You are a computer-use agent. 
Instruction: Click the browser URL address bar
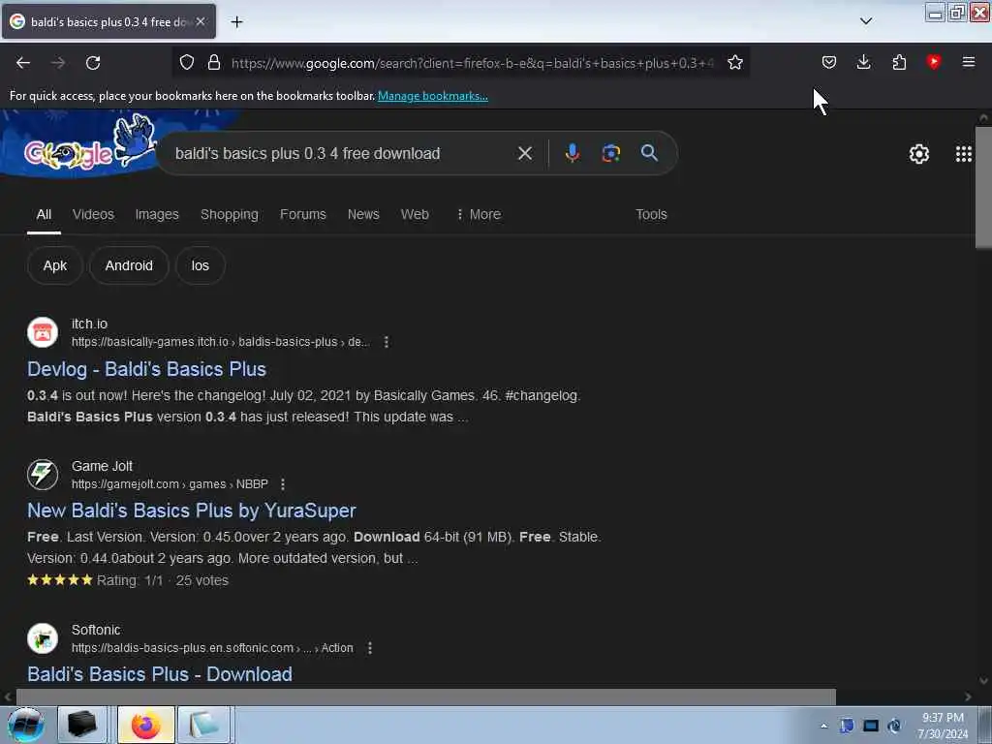472,63
